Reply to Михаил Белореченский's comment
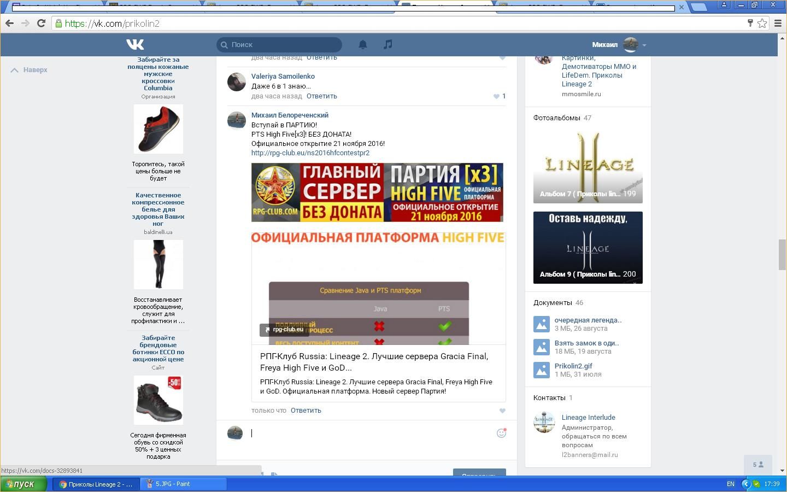The height and width of the screenshot is (492, 787). pyautogui.click(x=306, y=411)
